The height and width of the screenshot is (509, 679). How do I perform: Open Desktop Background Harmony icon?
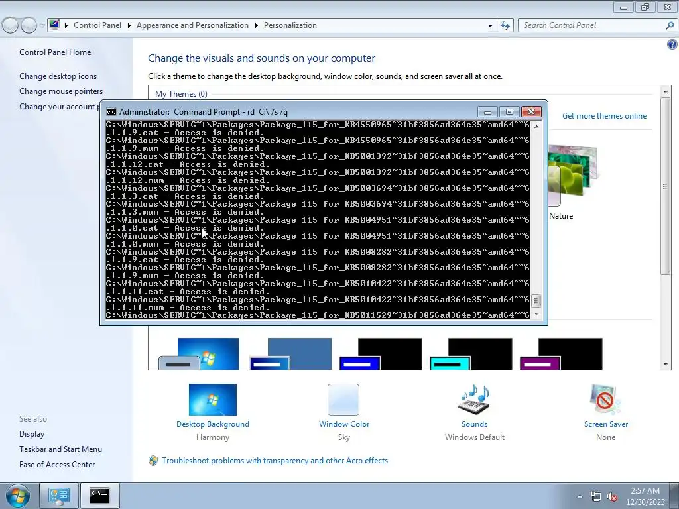pos(213,400)
